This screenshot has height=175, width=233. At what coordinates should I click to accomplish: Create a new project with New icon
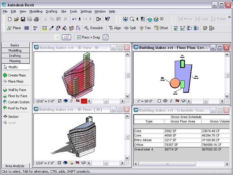[10, 19]
